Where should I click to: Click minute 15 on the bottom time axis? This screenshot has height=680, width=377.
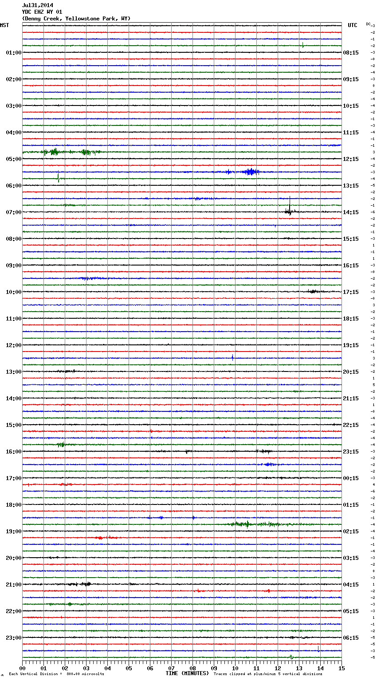pos(342,668)
